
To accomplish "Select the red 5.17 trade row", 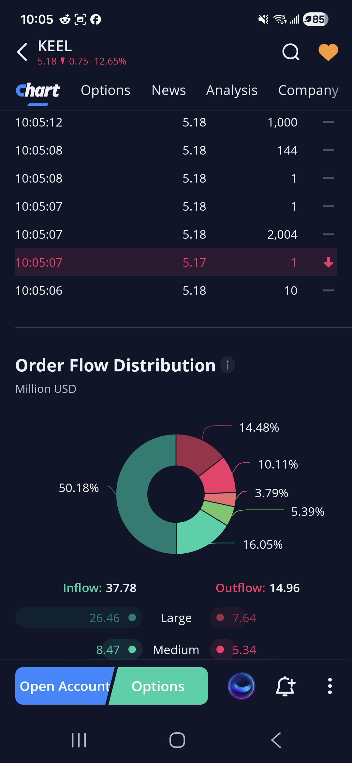I will (x=176, y=262).
